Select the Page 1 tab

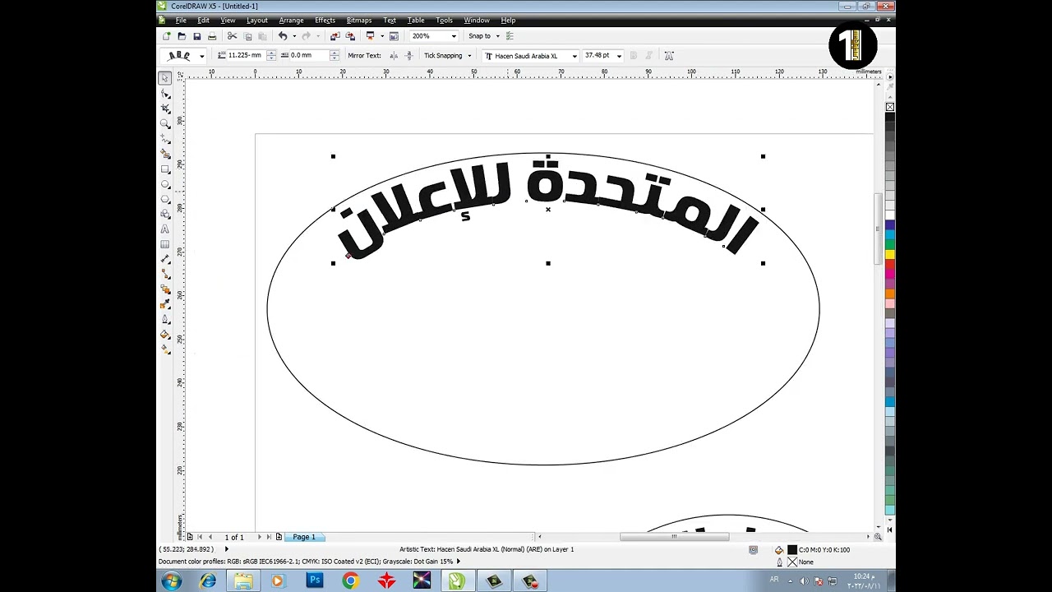(x=304, y=537)
